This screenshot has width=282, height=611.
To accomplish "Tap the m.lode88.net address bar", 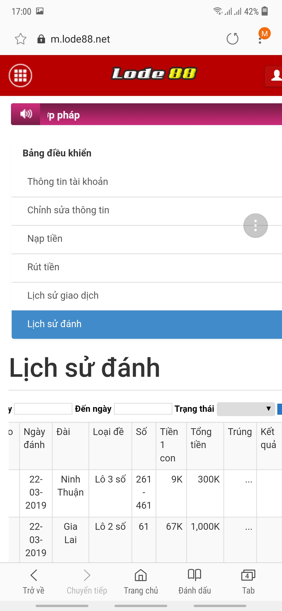I will pyautogui.click(x=80, y=39).
